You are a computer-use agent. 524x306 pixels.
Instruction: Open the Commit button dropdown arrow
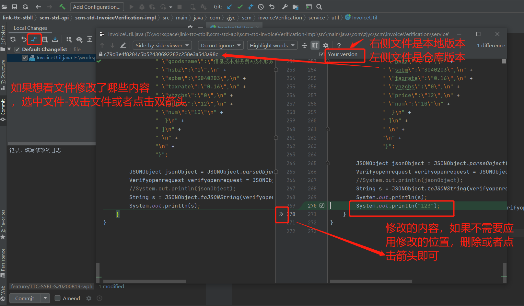pos(45,298)
